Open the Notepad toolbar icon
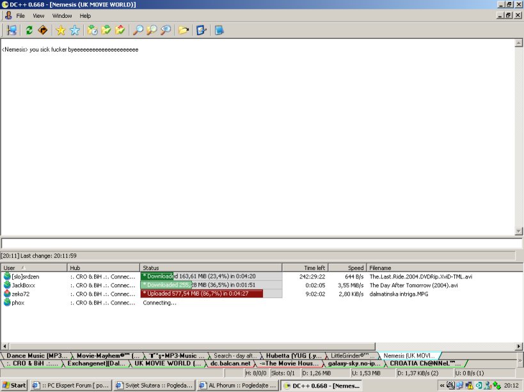Viewport: 524px width, 392px height. [219, 30]
